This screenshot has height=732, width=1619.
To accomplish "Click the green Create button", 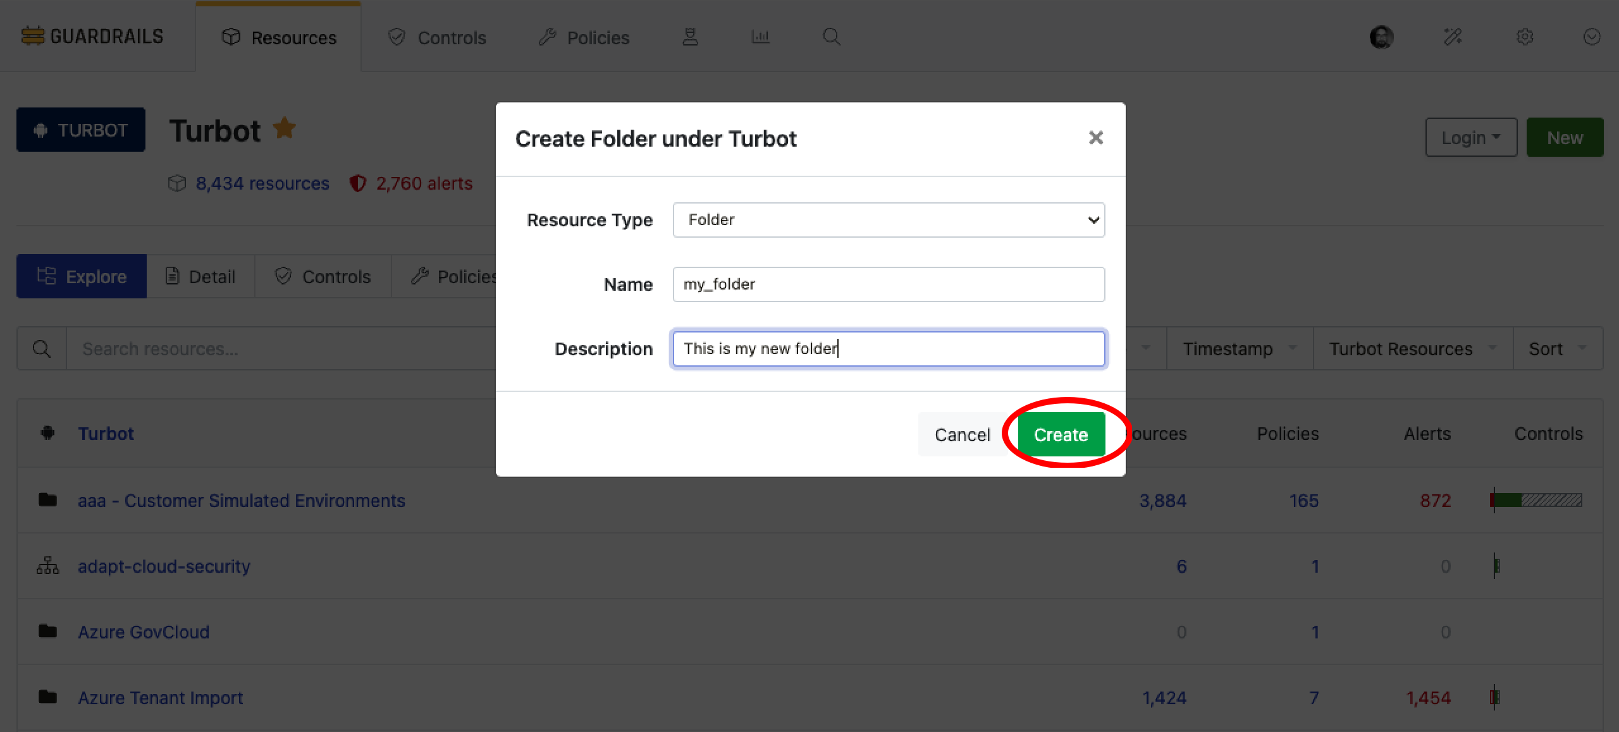I will point(1061,434).
